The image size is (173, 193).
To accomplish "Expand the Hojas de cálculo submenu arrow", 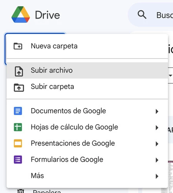I will click(157, 127).
